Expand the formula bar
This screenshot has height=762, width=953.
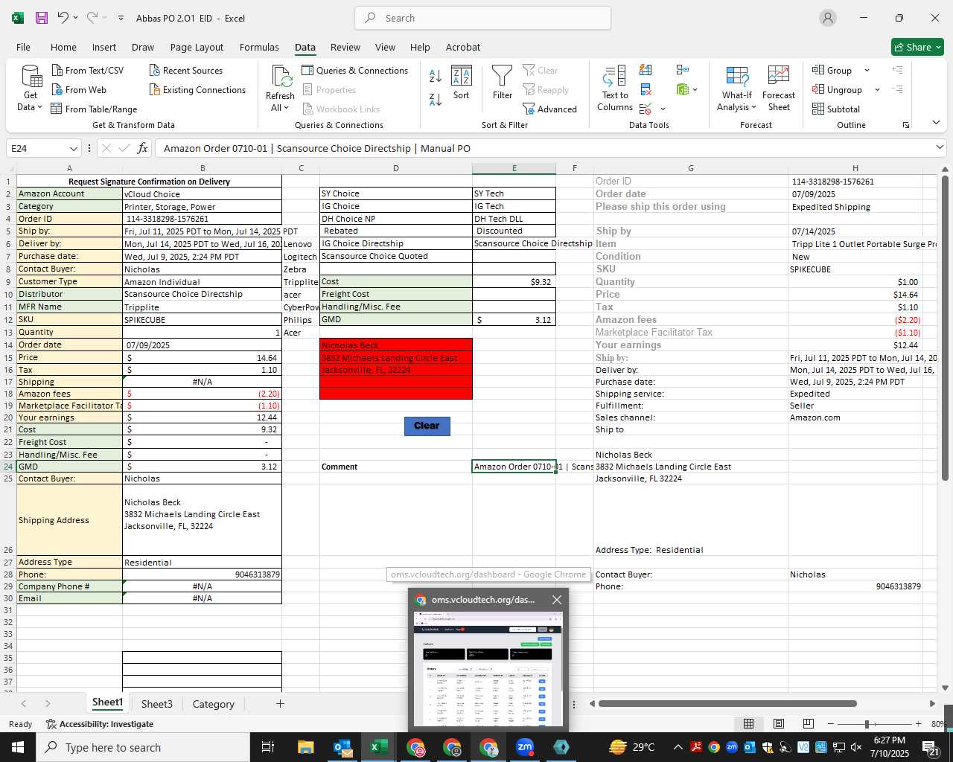tap(940, 148)
